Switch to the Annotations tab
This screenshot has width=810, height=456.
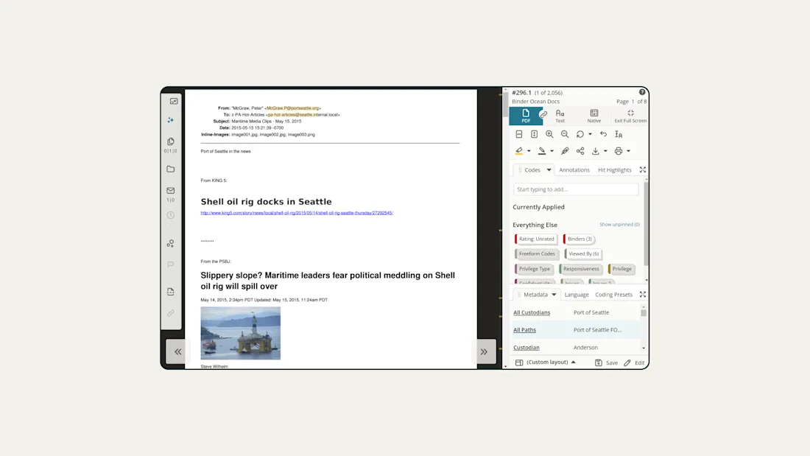point(574,170)
